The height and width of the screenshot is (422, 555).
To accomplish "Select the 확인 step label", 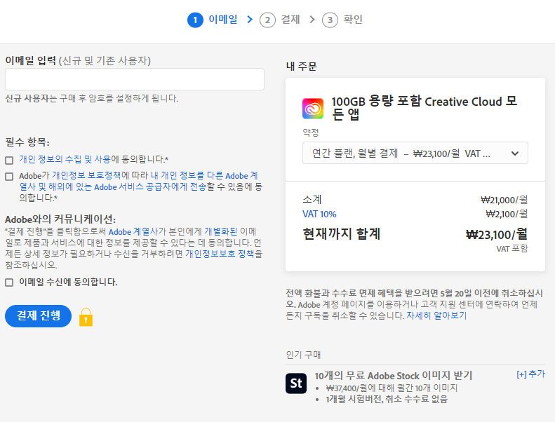I will click(353, 19).
